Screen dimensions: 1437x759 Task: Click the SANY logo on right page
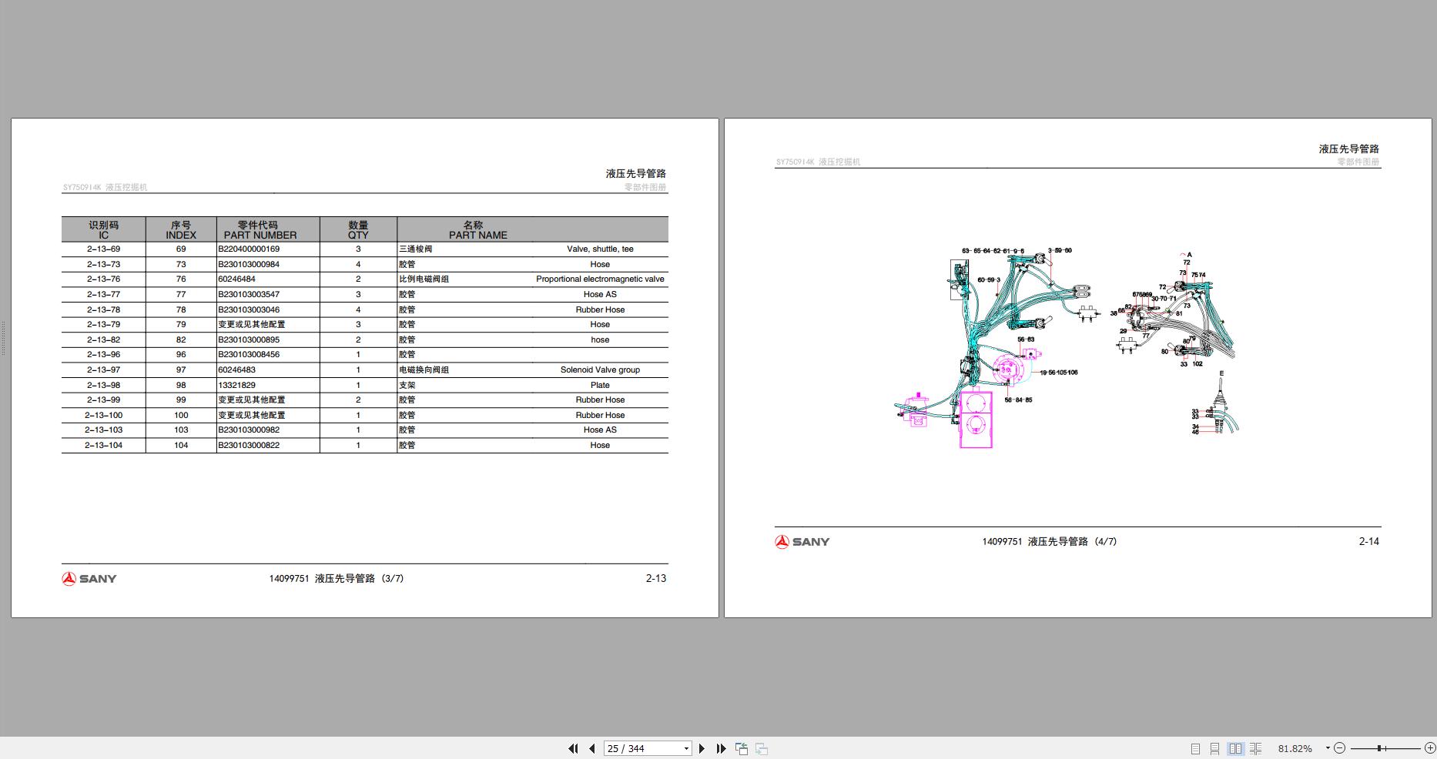[x=802, y=542]
